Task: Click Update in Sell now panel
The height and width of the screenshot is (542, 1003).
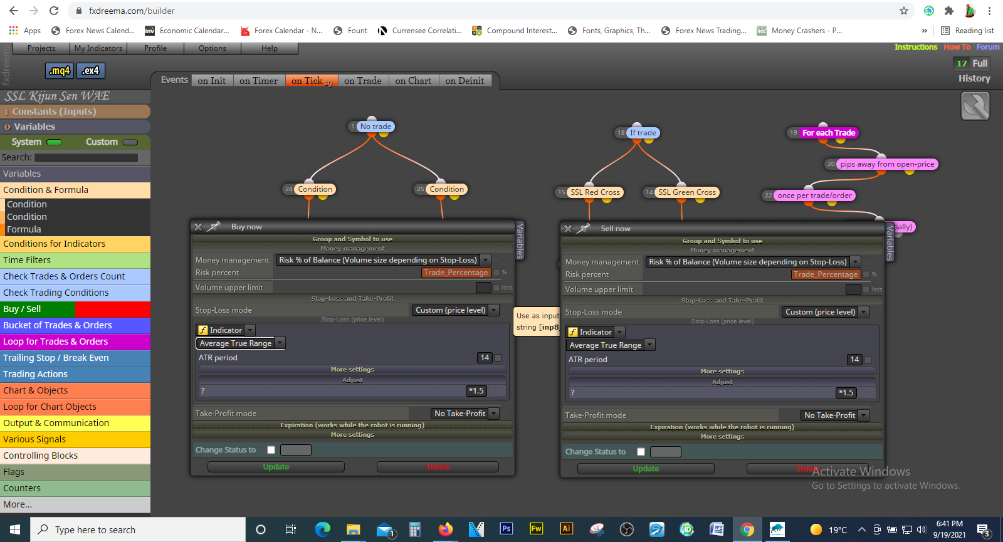Action: point(646,469)
